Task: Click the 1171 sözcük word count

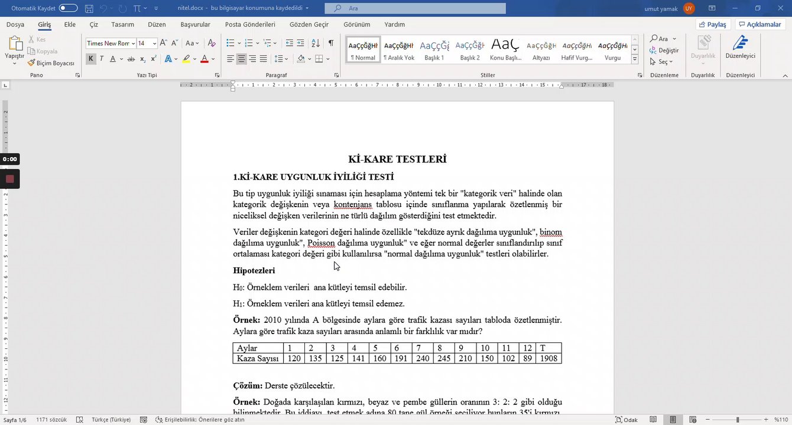Action: tap(51, 420)
